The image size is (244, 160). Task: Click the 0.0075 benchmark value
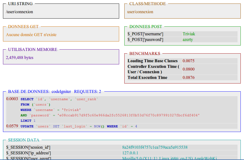coord(189,61)
